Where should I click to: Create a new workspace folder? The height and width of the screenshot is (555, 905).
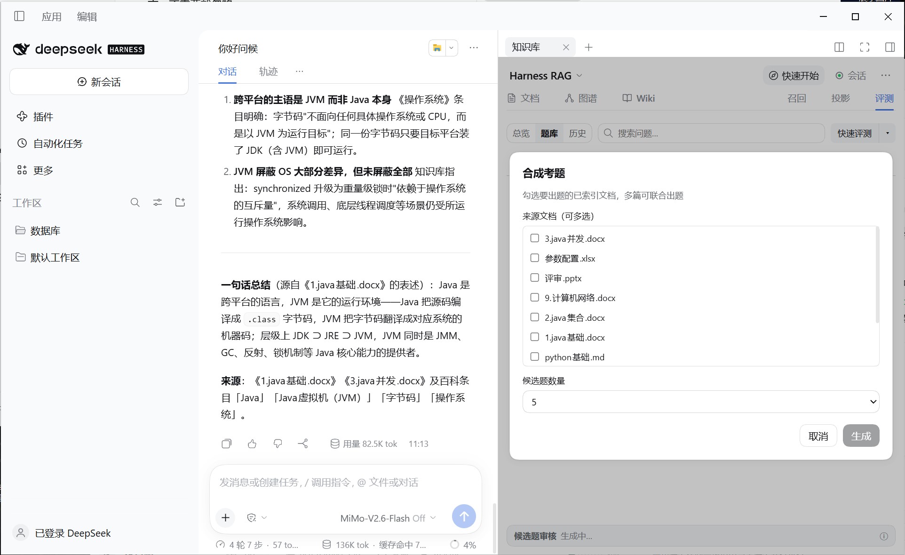click(x=180, y=203)
